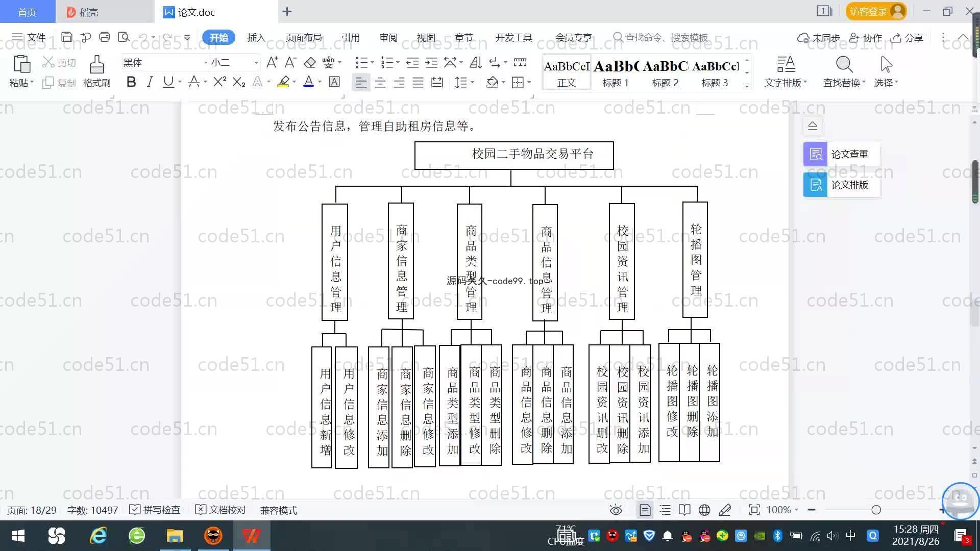Decrease paragraph indent

(412, 62)
